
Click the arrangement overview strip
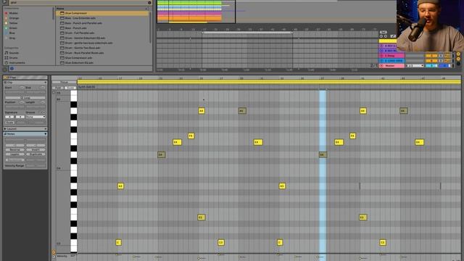tap(276, 12)
